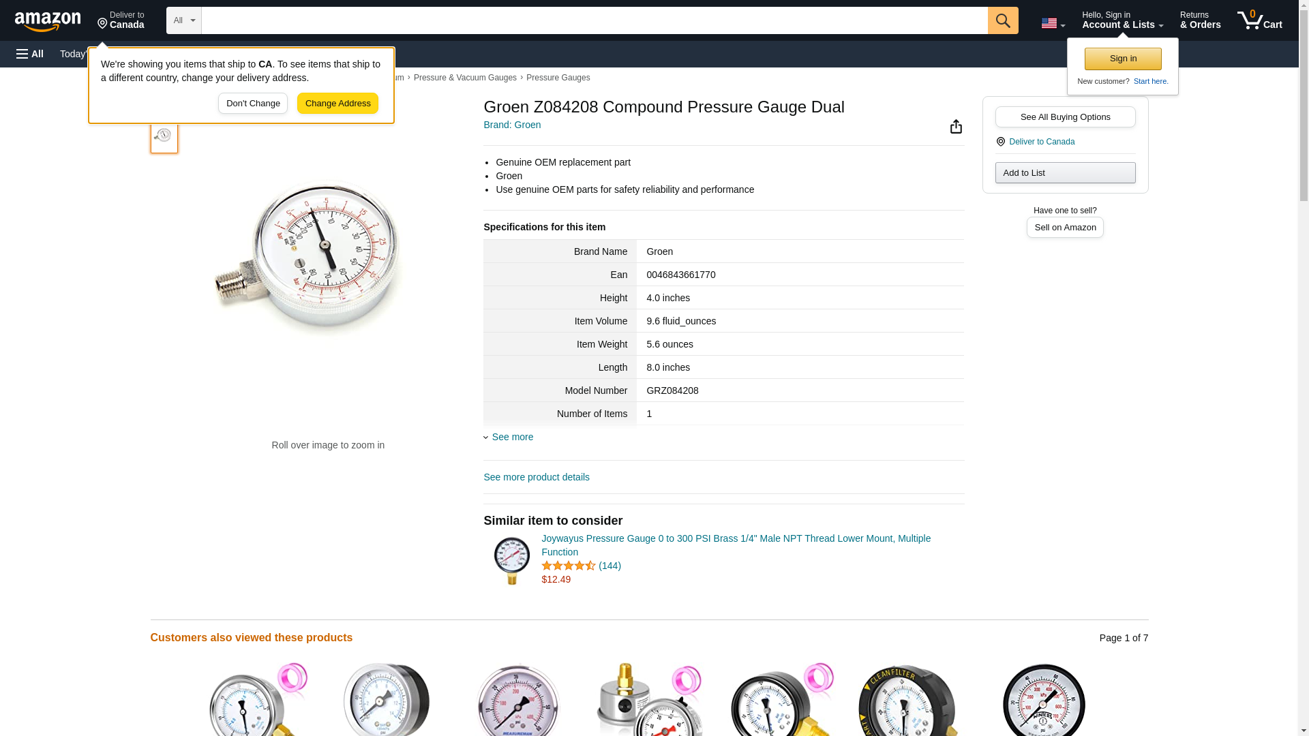This screenshot has width=1309, height=736.
Task: Open the All search category dropdown
Action: click(183, 20)
